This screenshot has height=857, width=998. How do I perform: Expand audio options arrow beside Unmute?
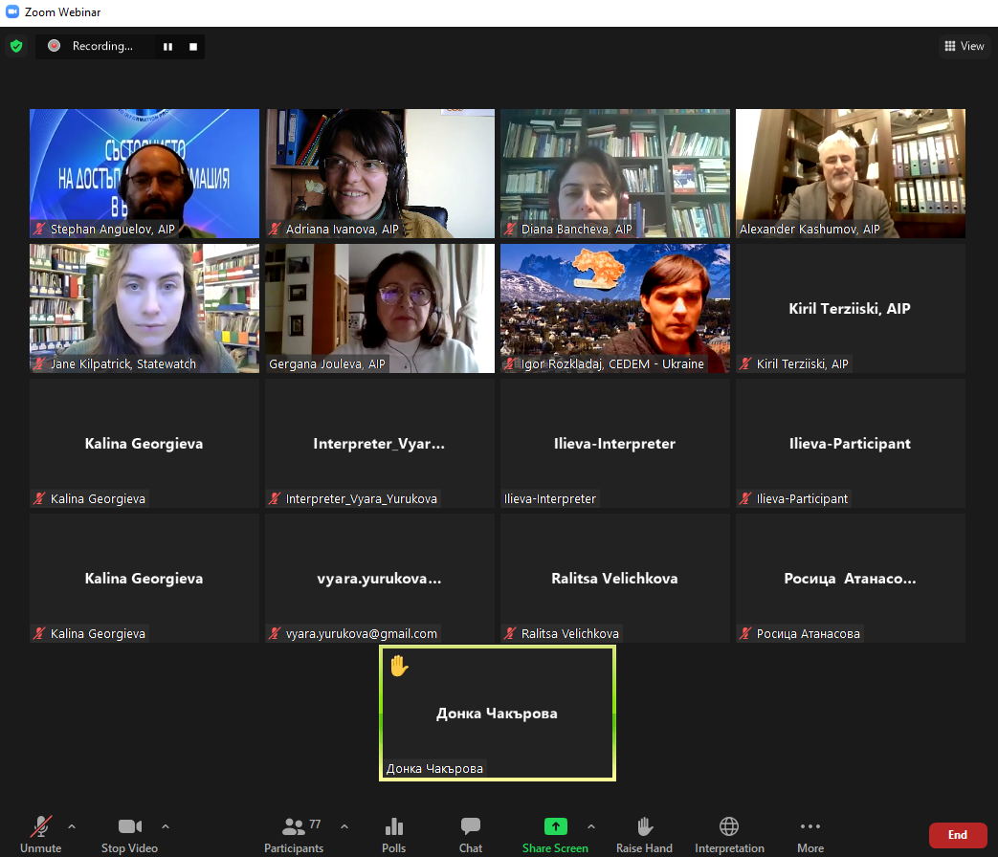72,826
